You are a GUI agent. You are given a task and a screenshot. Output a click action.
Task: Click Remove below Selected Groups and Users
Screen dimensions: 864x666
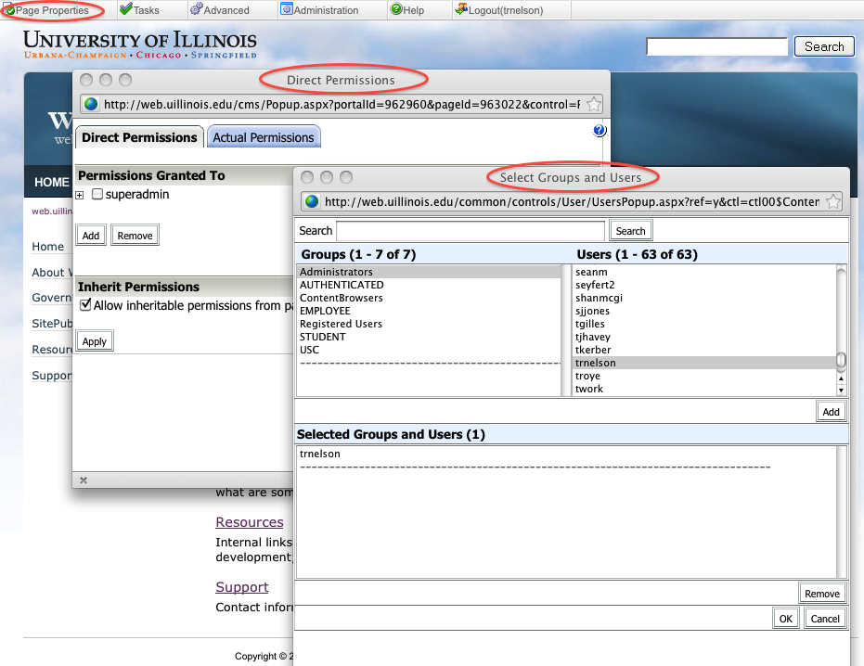[x=822, y=594]
